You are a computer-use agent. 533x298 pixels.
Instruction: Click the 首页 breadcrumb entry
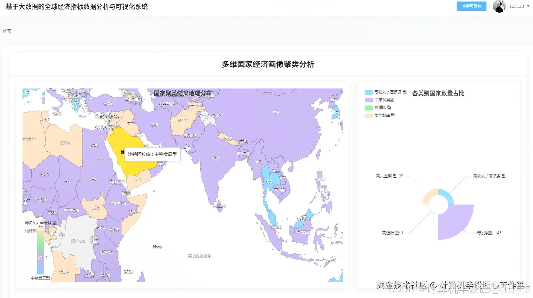[7, 31]
